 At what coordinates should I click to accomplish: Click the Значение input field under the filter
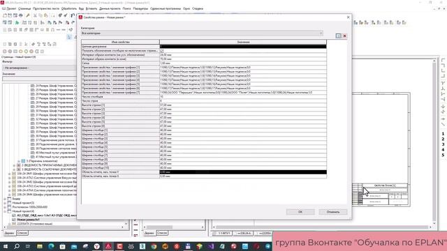tap(39, 79)
